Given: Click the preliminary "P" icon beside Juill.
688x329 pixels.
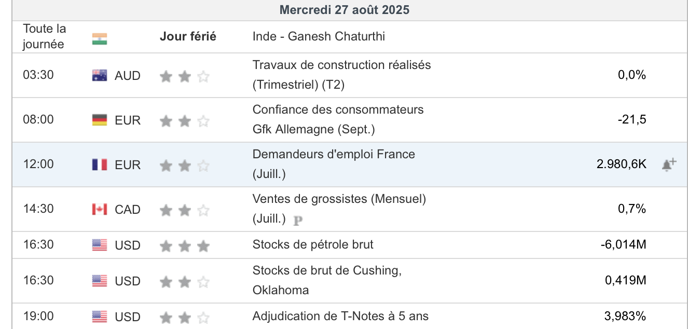Looking at the screenshot, I should click(298, 220).
